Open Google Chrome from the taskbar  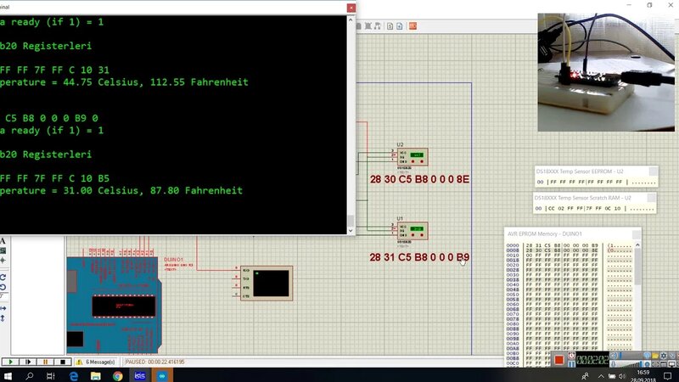click(x=117, y=375)
